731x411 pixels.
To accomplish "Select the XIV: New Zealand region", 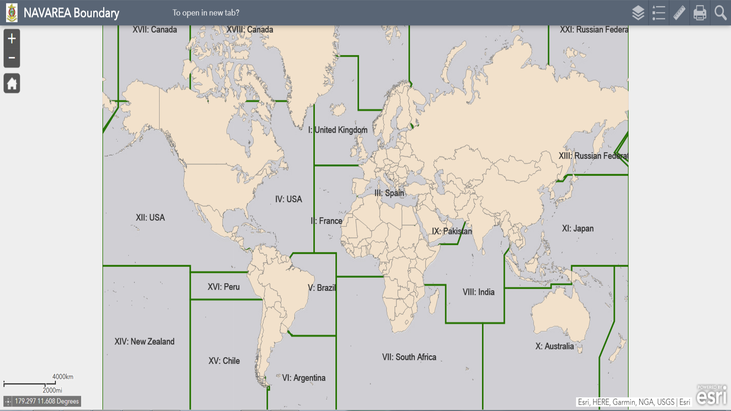I will (x=144, y=341).
